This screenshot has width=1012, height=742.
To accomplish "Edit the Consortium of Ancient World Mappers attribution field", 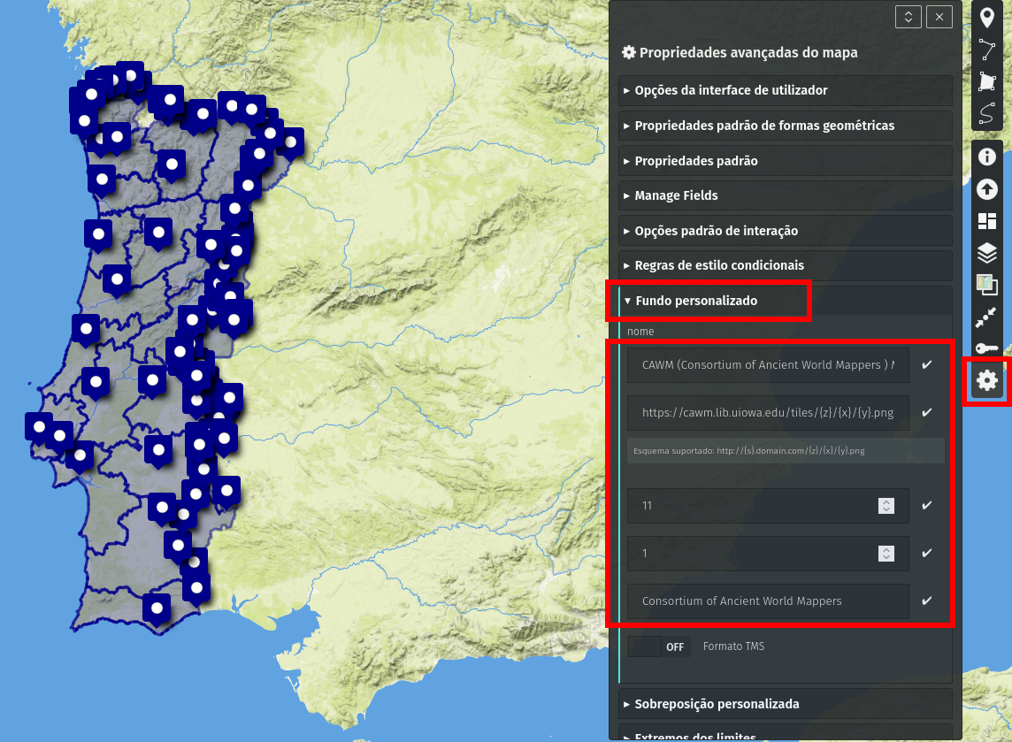I will [x=768, y=601].
